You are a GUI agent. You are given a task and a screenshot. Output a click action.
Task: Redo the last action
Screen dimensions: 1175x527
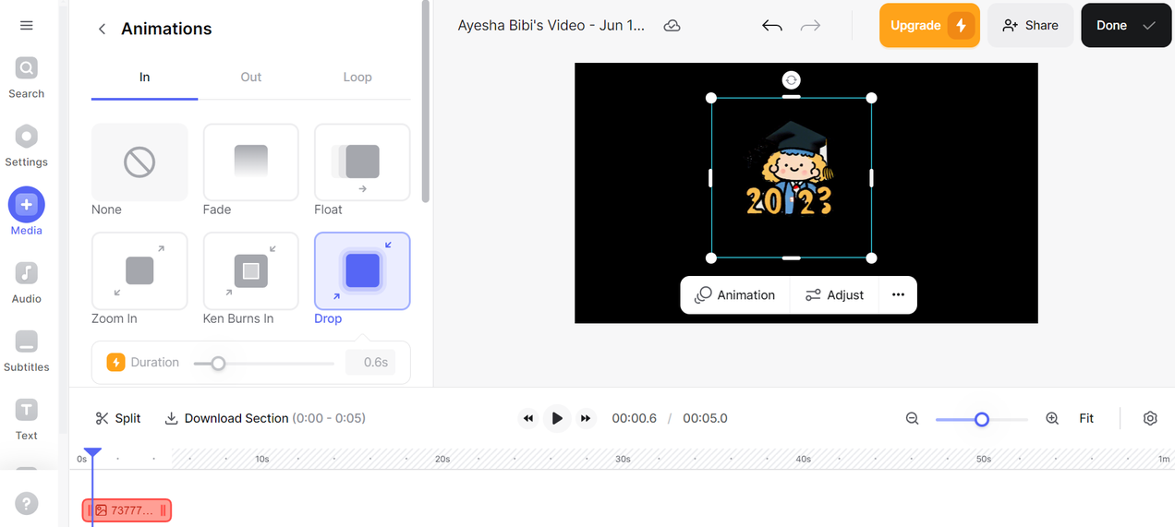tap(810, 26)
